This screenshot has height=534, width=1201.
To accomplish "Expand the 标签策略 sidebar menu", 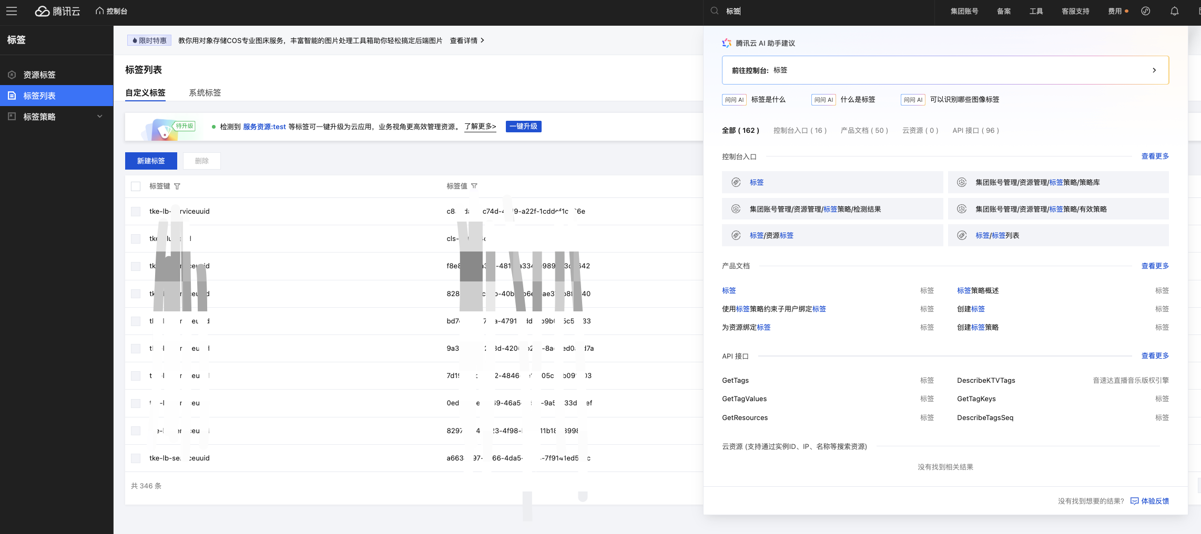I will (99, 117).
